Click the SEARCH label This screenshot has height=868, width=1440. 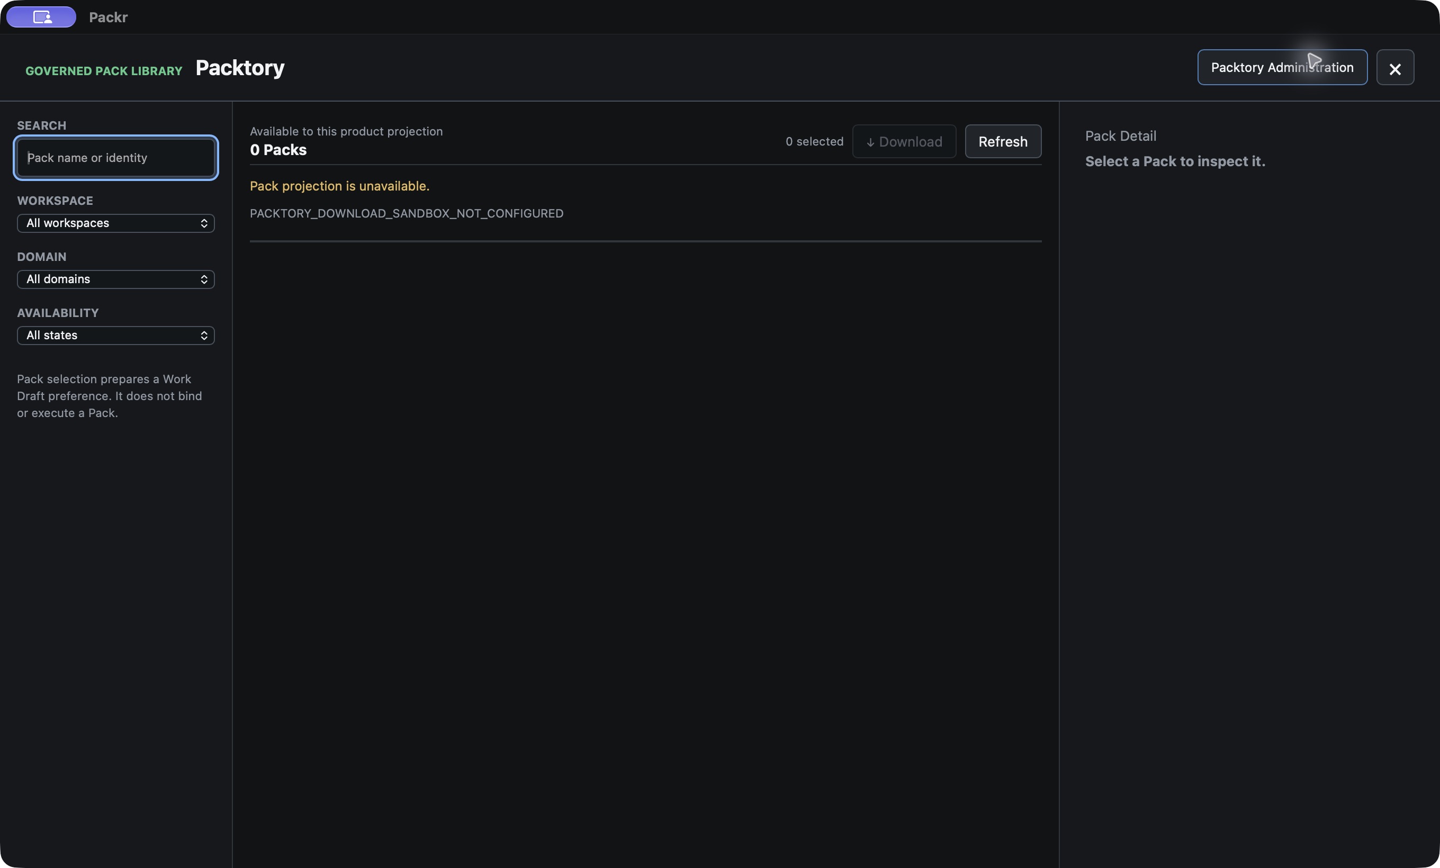coord(41,125)
